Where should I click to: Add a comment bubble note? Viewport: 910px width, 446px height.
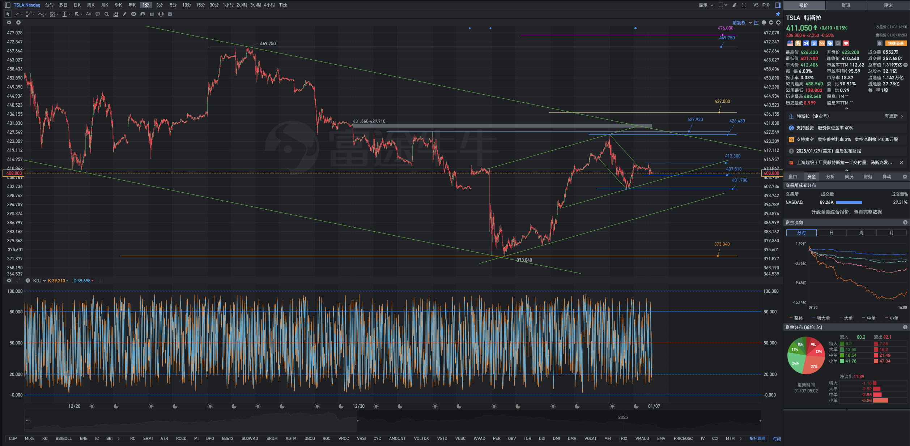98,14
